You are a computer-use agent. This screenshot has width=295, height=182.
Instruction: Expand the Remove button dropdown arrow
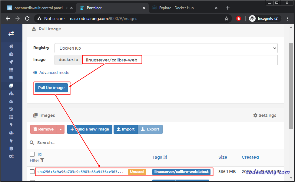click(61, 129)
